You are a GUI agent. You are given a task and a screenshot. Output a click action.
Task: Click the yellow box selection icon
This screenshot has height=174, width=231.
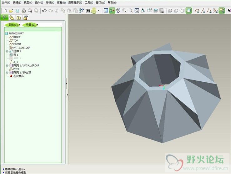click(x=94, y=11)
